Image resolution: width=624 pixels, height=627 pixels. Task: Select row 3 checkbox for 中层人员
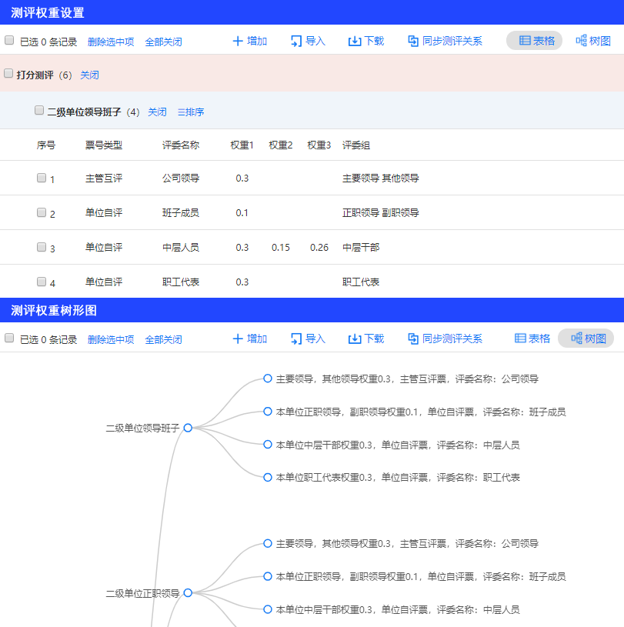pyautogui.click(x=42, y=247)
